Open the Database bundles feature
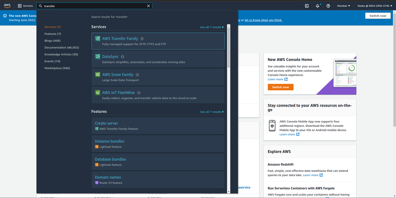The image size is (396, 198). click(158, 161)
